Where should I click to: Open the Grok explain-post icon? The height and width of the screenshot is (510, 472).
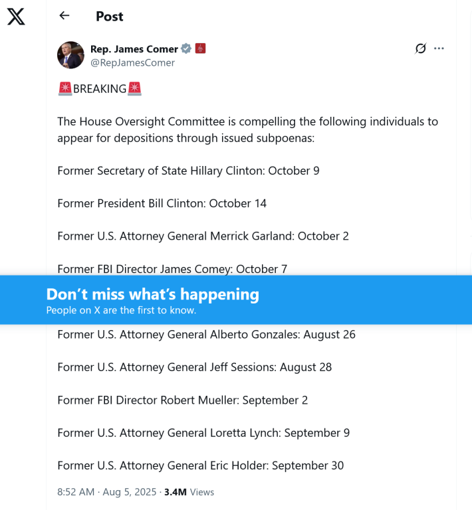pyautogui.click(x=420, y=48)
